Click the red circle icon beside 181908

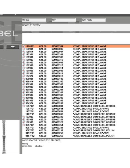pyautogui.click(x=24, y=71)
